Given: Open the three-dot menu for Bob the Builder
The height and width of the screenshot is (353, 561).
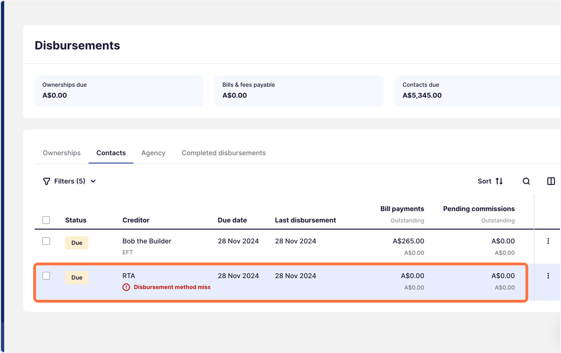Looking at the screenshot, I should click(x=548, y=242).
